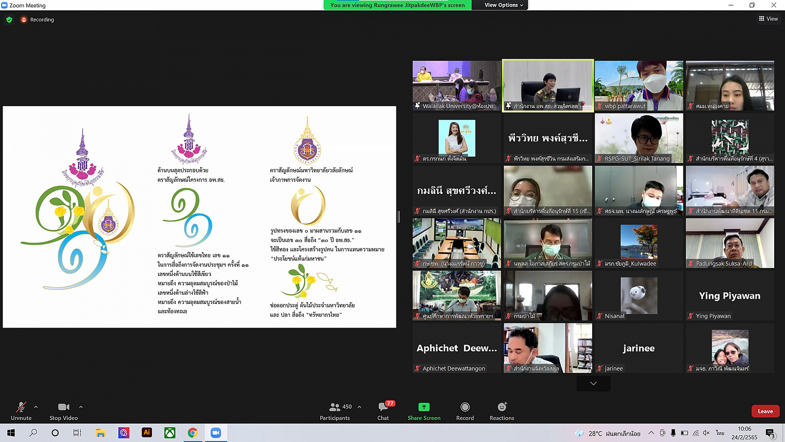
Task: Expand video options arrow beside Stop Video
Action: [81, 407]
